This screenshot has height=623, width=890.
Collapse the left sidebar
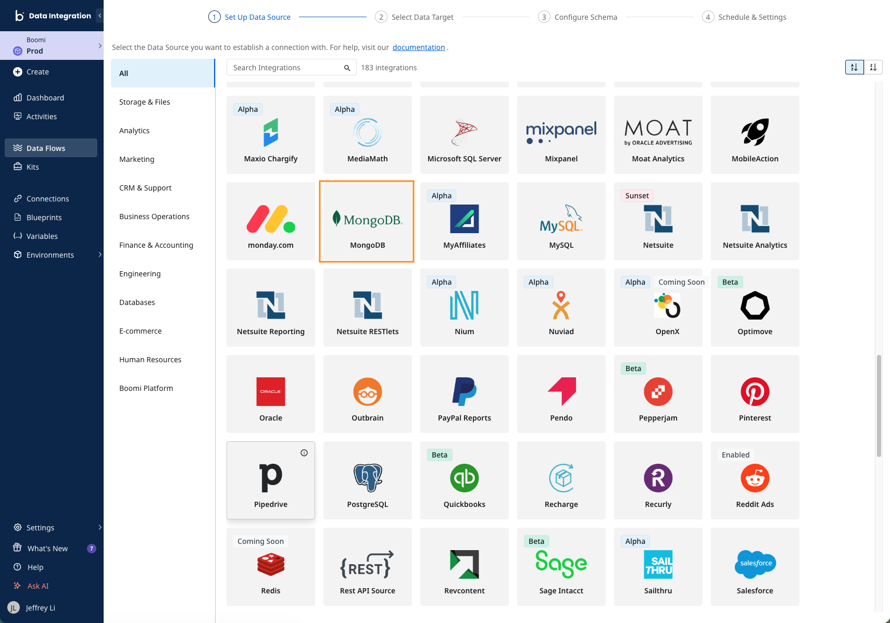click(x=99, y=16)
